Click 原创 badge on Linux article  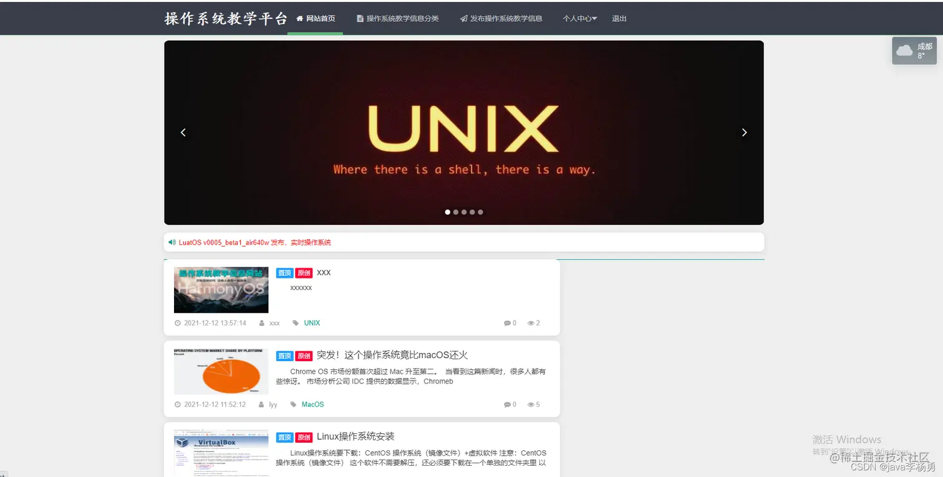pyautogui.click(x=304, y=437)
